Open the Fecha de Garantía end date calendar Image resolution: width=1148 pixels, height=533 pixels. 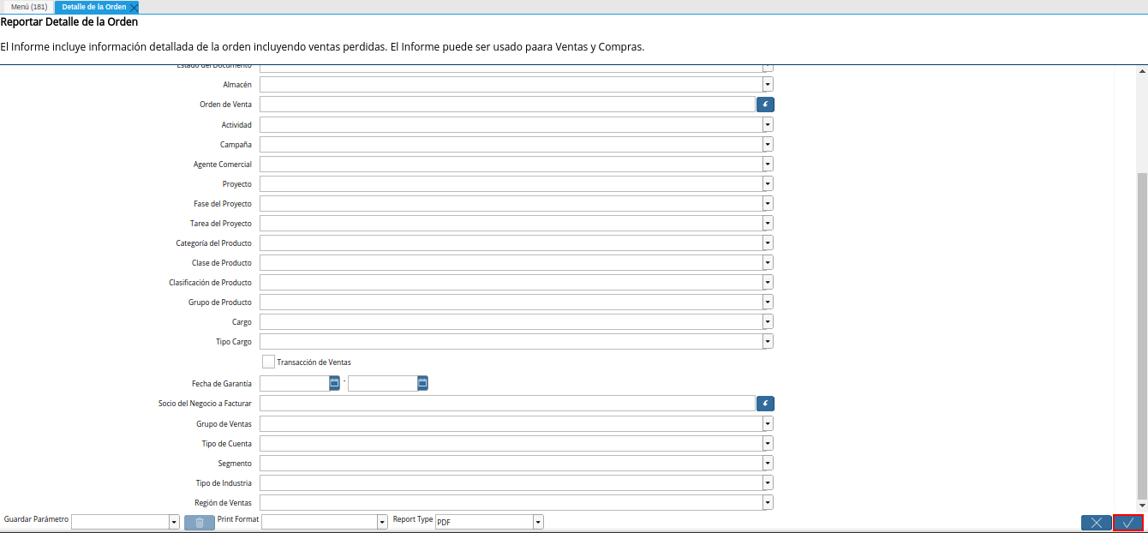point(423,384)
